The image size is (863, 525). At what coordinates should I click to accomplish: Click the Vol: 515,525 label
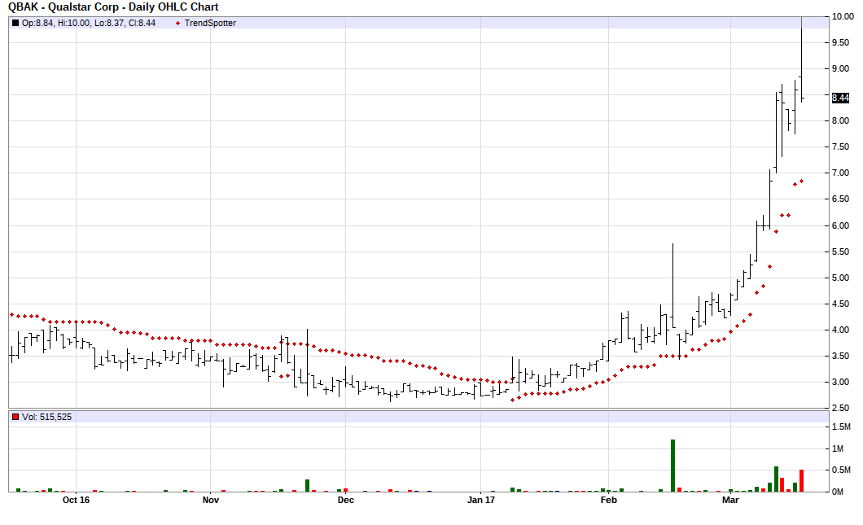[46, 417]
